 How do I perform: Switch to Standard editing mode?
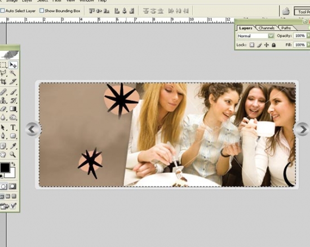pyautogui.click(x=3, y=186)
